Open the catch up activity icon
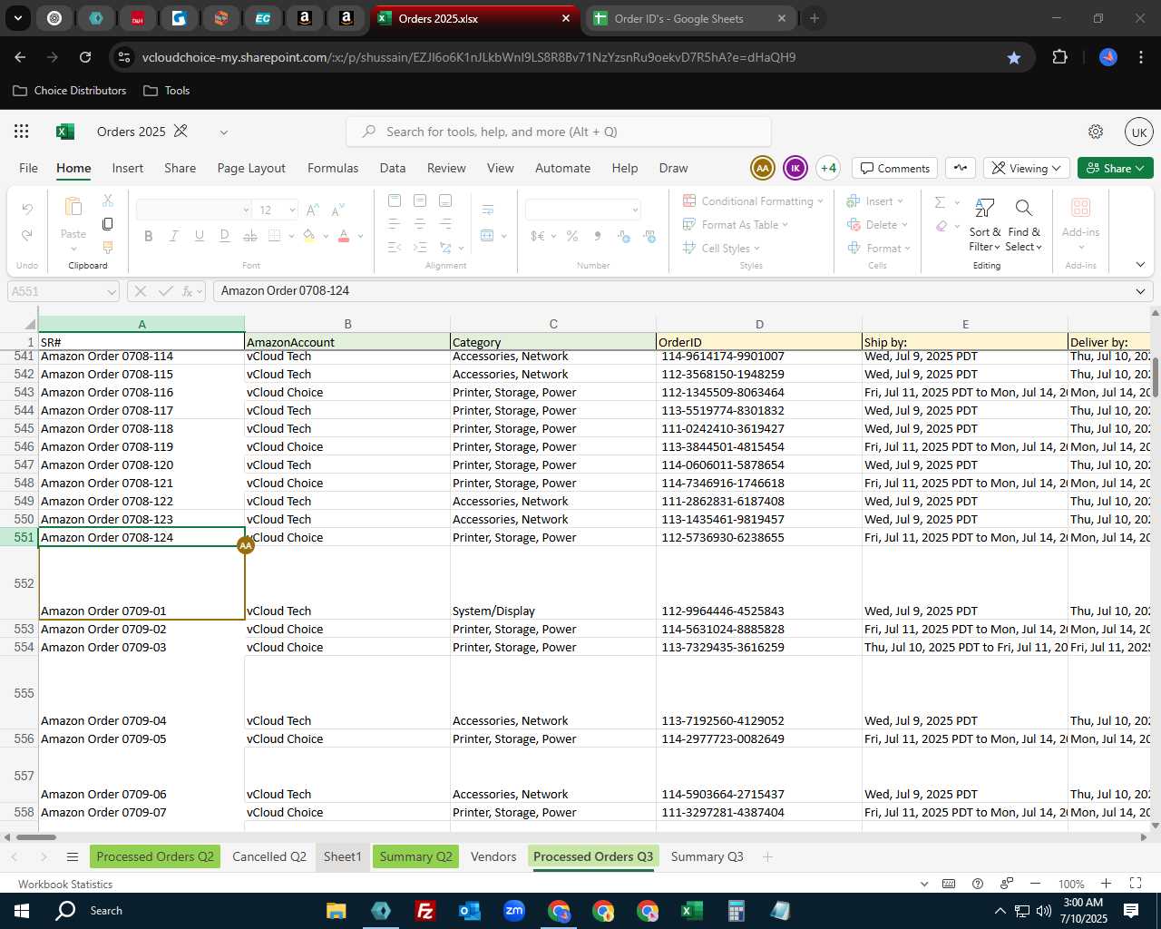1161x929 pixels. [961, 168]
